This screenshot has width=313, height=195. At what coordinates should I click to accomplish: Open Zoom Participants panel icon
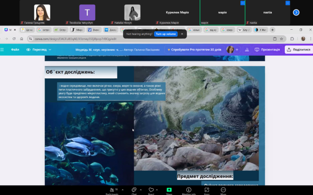pos(112,190)
